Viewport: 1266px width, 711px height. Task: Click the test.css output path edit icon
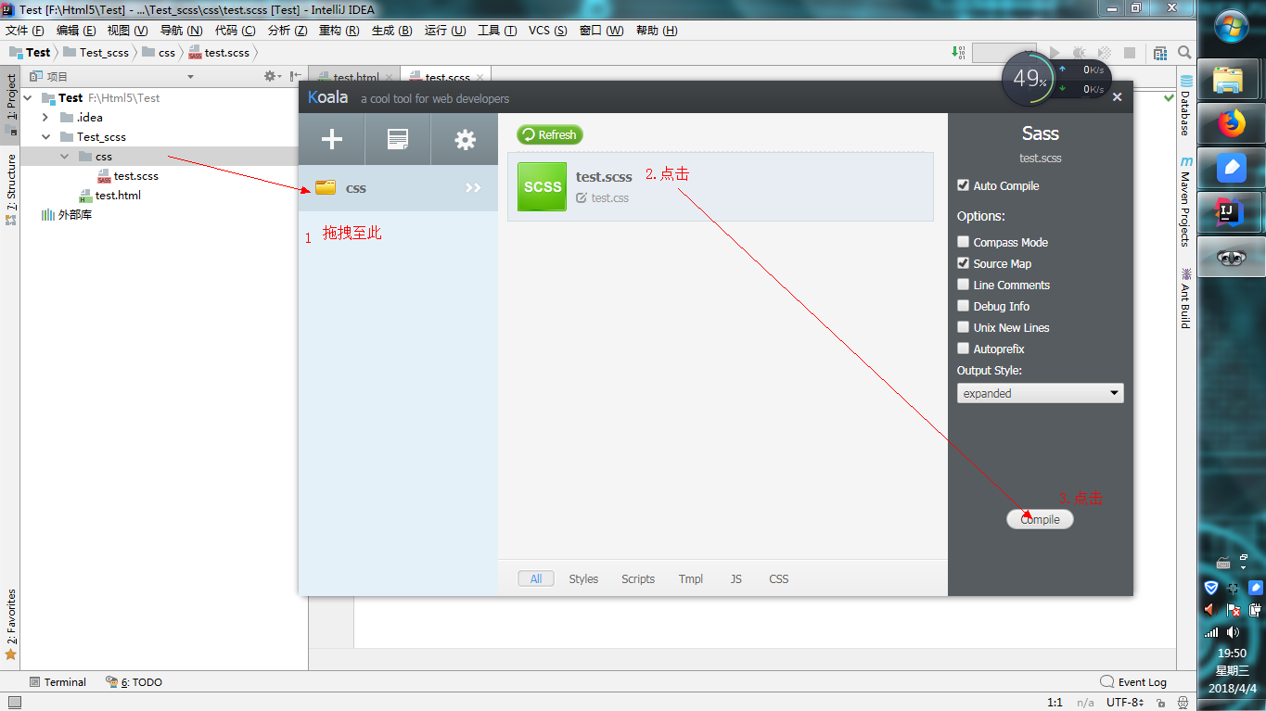[x=582, y=198]
